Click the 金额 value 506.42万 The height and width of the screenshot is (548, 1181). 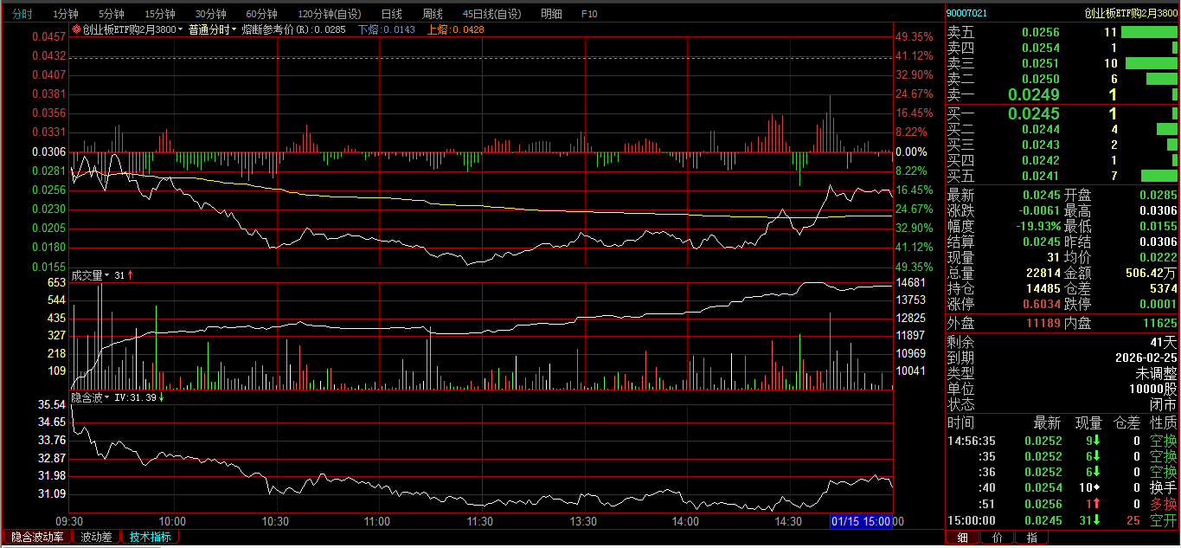(1151, 273)
